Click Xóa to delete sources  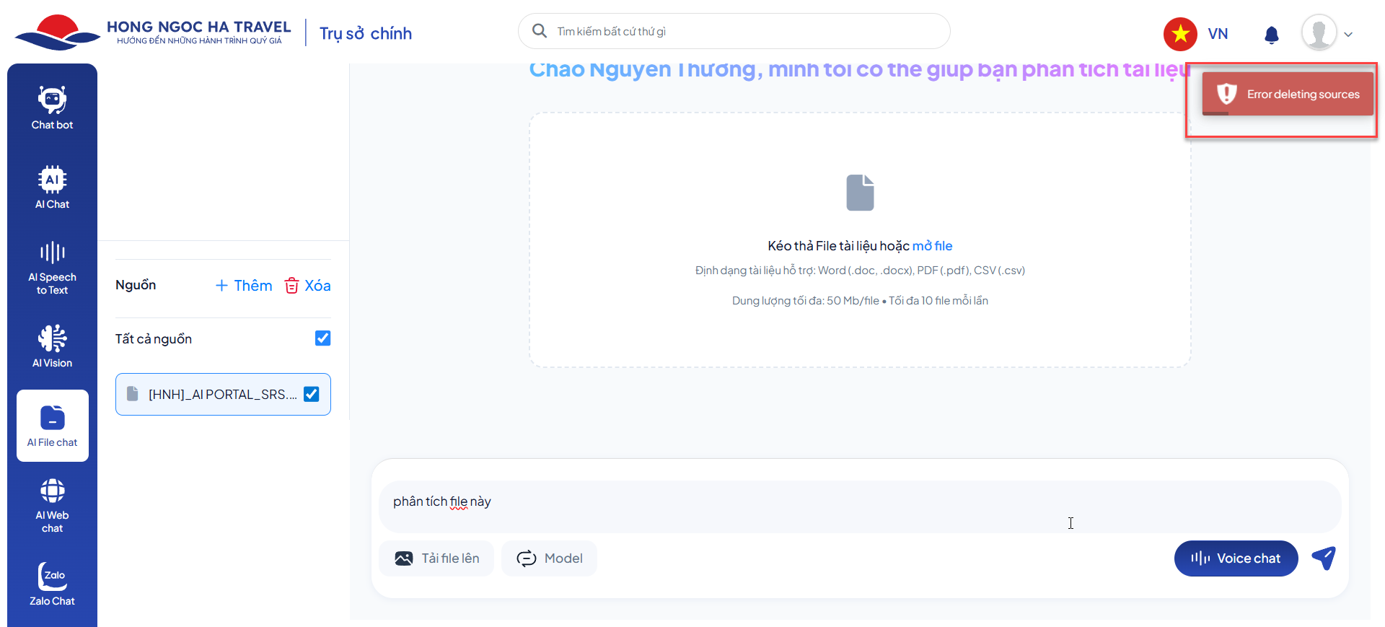[x=308, y=286]
